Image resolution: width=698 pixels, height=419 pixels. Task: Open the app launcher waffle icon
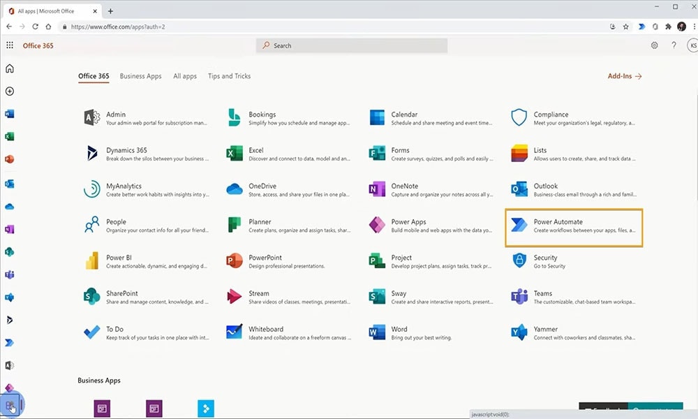tap(10, 45)
